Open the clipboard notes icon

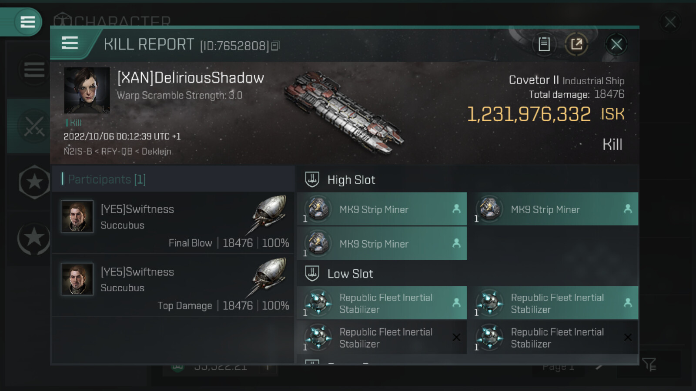(x=544, y=44)
